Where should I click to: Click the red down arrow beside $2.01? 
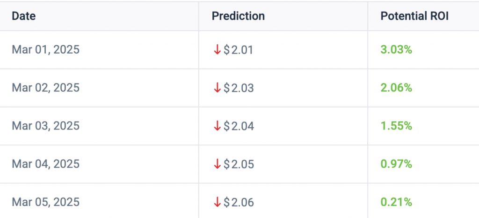click(217, 50)
